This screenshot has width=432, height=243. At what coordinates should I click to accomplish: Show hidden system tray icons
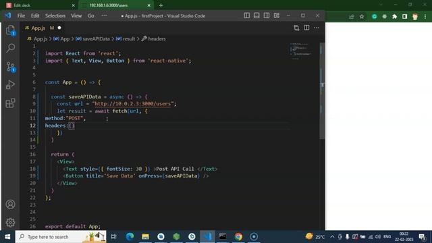point(332,237)
